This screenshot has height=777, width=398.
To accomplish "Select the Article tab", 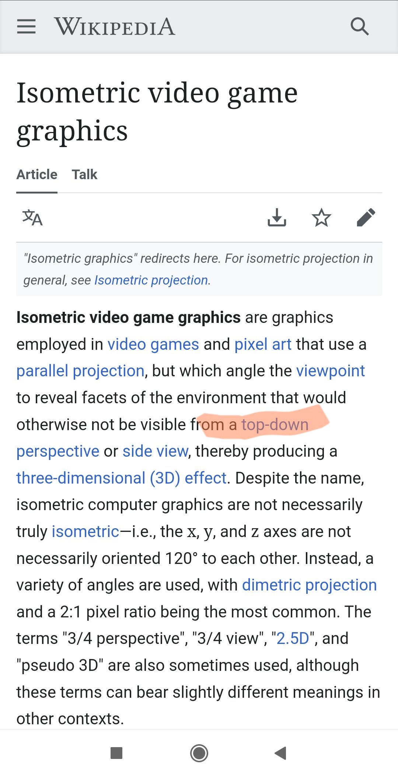I will click(37, 174).
